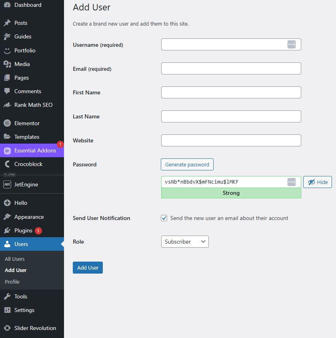Click the Strong password strength bar

tap(231, 193)
